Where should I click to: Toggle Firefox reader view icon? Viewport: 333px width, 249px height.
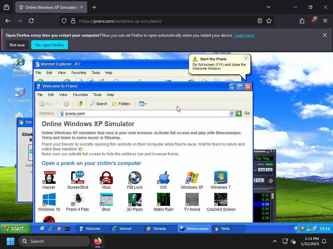pyautogui.click(x=260, y=21)
